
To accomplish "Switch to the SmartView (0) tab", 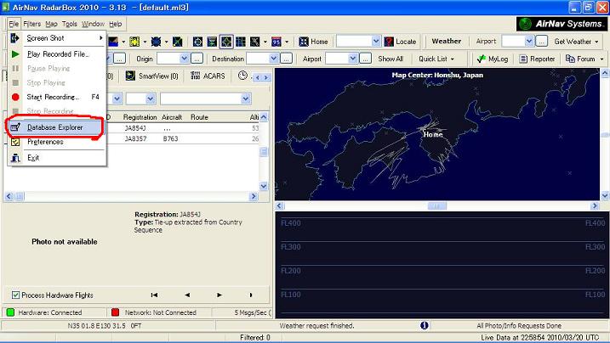I will click(151, 76).
